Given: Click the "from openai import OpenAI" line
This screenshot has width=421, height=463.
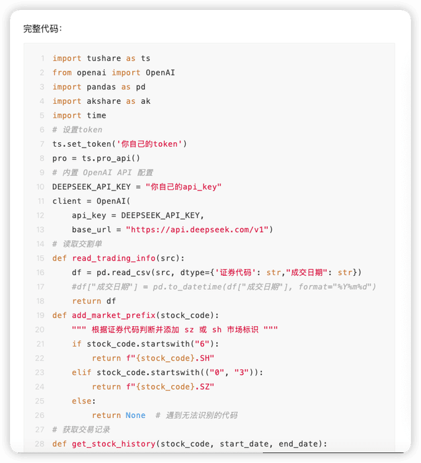Looking at the screenshot, I should (113, 73).
